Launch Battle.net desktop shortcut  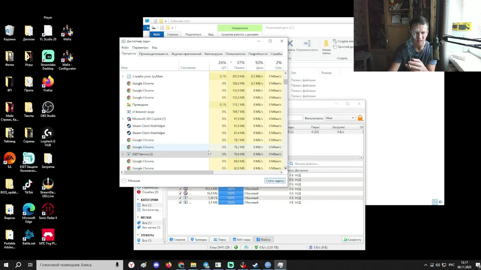click(29, 237)
